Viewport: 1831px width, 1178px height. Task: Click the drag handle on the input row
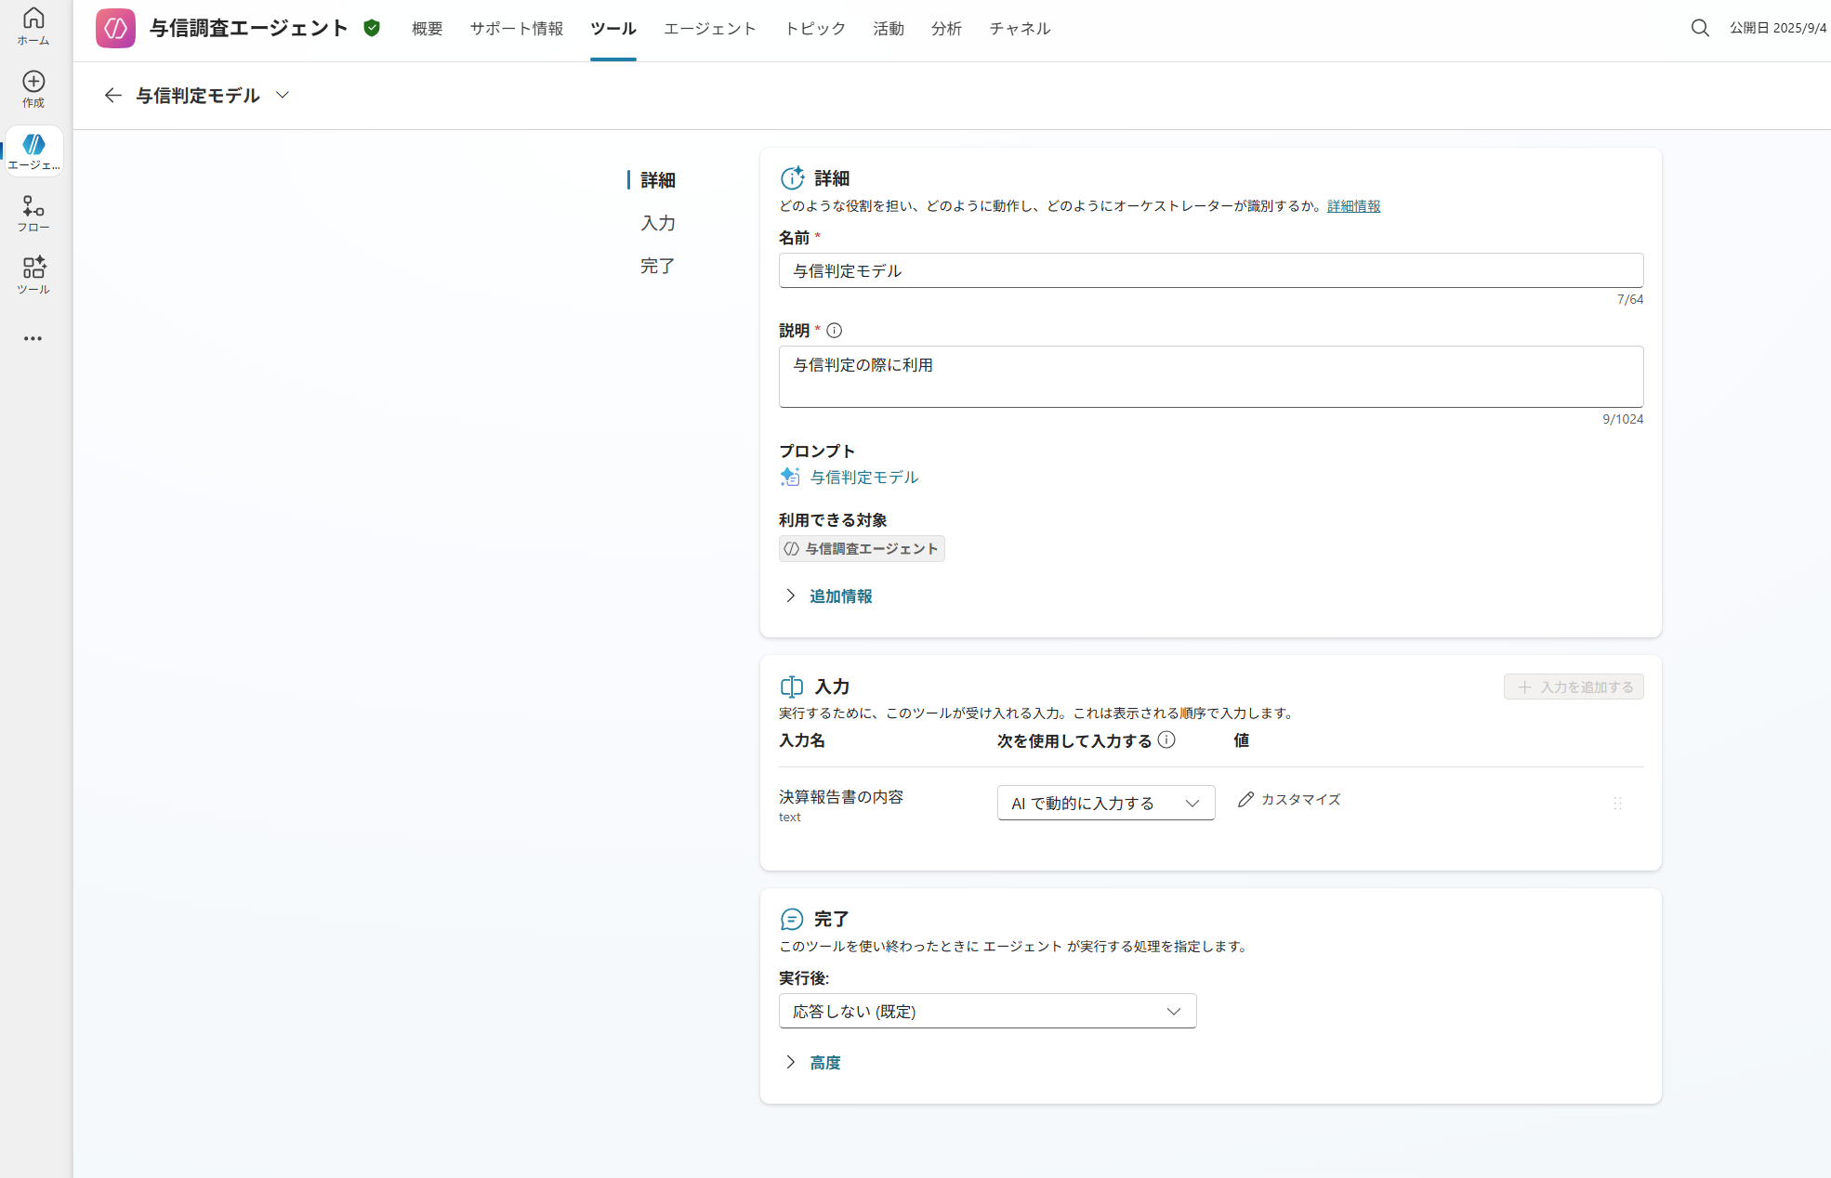pyautogui.click(x=1617, y=803)
